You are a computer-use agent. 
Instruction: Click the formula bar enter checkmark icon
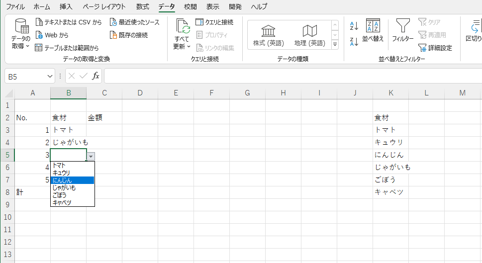tap(83, 76)
